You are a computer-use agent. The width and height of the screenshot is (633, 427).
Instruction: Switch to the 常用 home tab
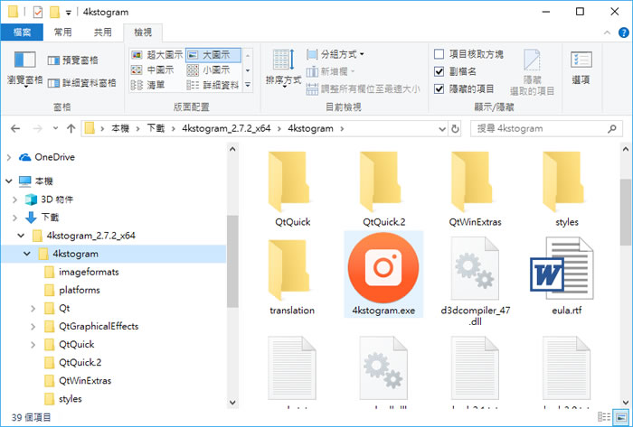63,32
